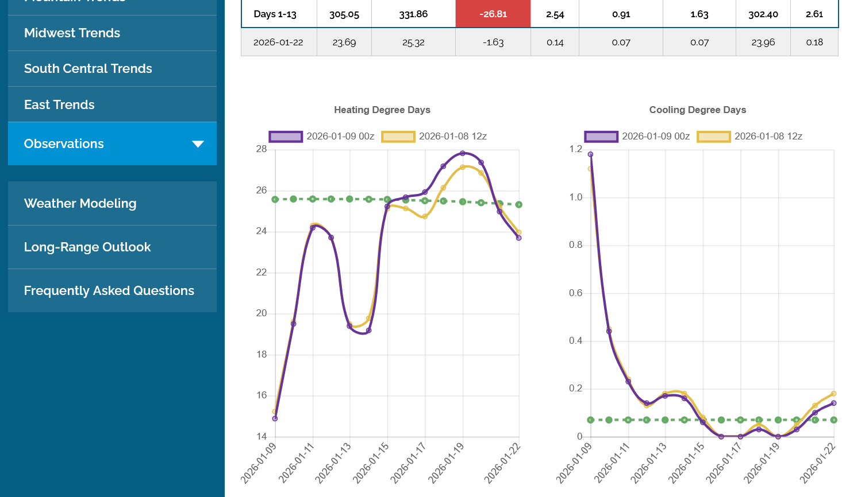Open Midwest Trends page
The height and width of the screenshot is (497, 842).
(72, 33)
